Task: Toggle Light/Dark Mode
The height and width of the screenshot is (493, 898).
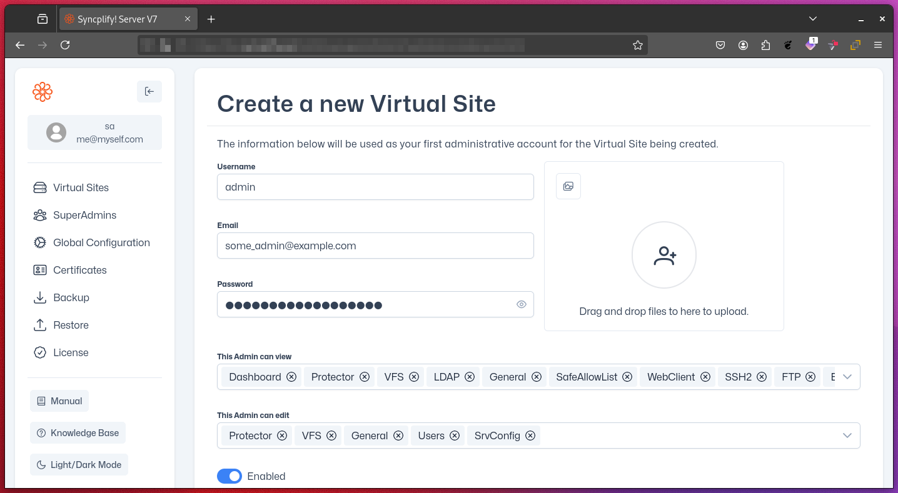Action: click(79, 464)
